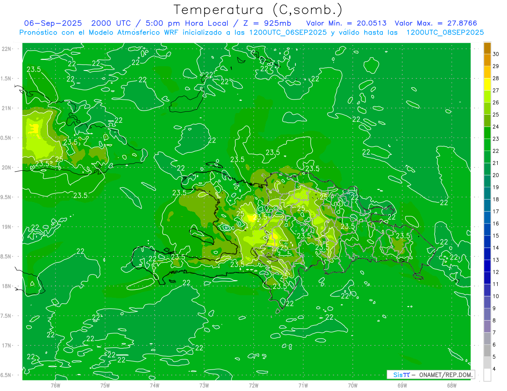Click the "Valor Min. = 20.0513" readout
507x391 pixels.
pos(346,23)
